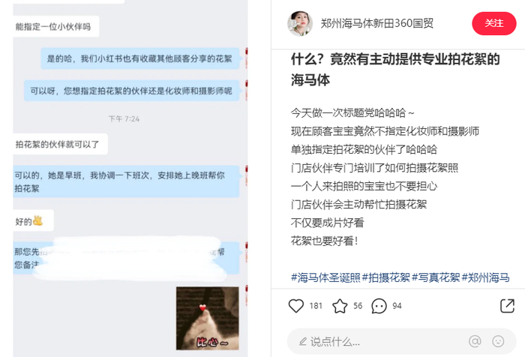This screenshot has width=525, height=357.
Task: Open author name 郑州海马体新田360国贸
Action: [377, 23]
